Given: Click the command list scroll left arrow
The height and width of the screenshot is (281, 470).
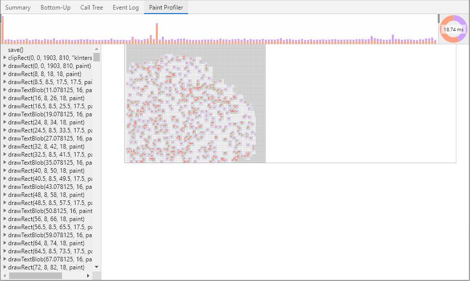Looking at the screenshot, I should pos(5,276).
